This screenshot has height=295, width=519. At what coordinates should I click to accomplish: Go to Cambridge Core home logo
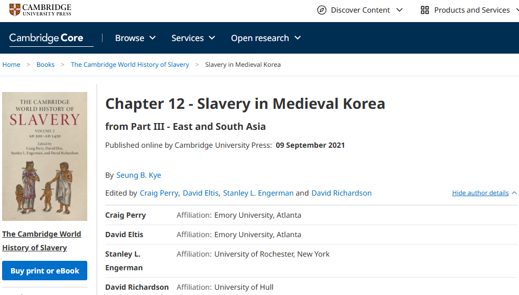[x=46, y=38]
